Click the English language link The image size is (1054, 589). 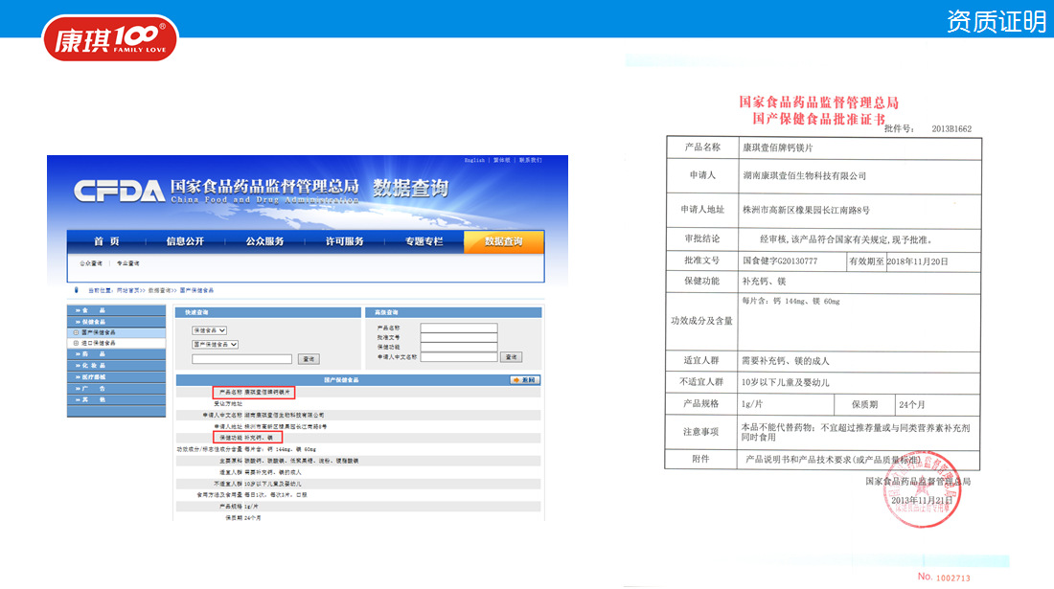pos(474,160)
